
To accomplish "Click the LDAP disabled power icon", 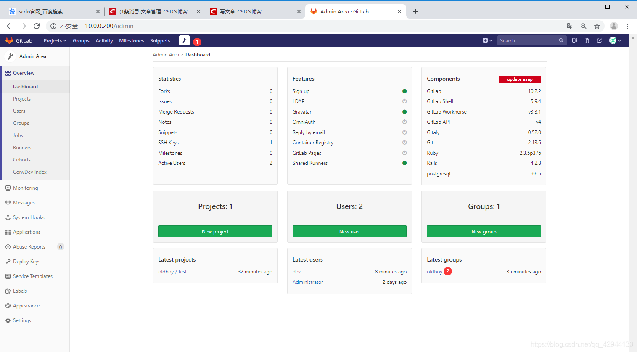I will tap(404, 101).
